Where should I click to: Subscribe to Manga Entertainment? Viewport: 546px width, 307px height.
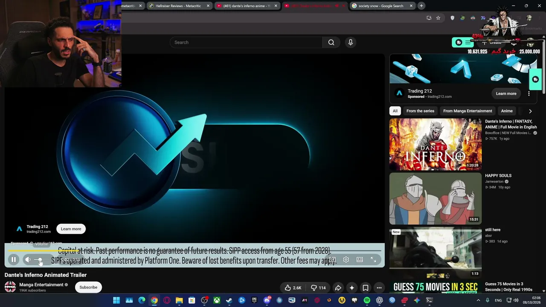(88, 287)
